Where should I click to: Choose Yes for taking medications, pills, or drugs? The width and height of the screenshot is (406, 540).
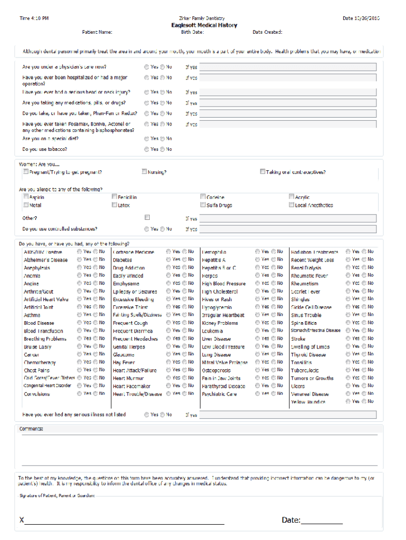click(146, 103)
